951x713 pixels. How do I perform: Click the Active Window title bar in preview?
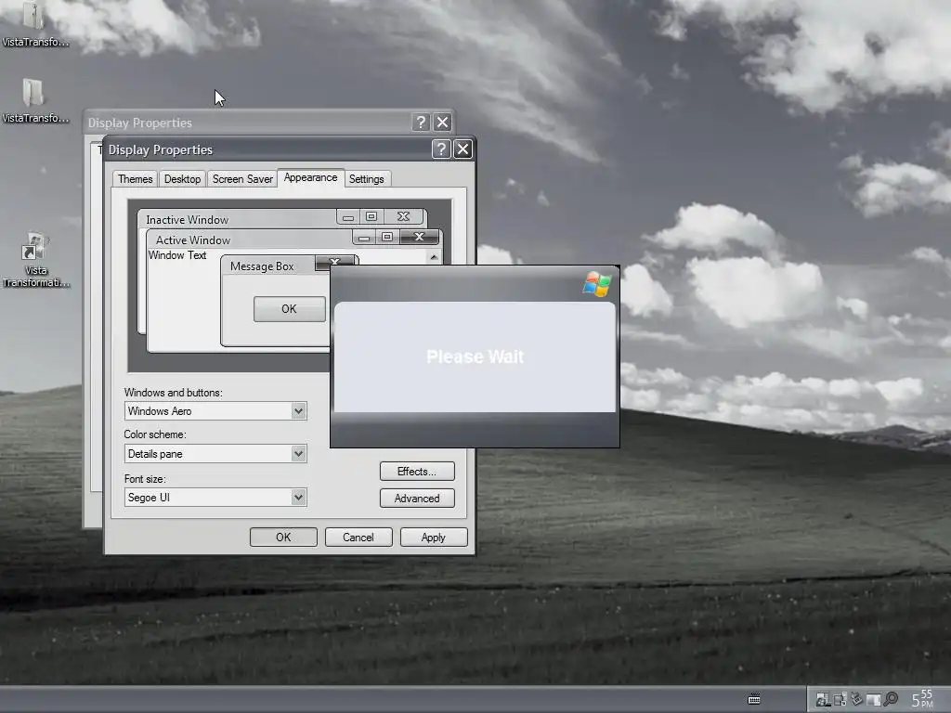pyautogui.click(x=251, y=240)
